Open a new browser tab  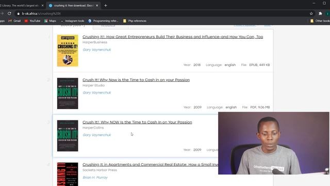pyautogui.click(x=106, y=6)
